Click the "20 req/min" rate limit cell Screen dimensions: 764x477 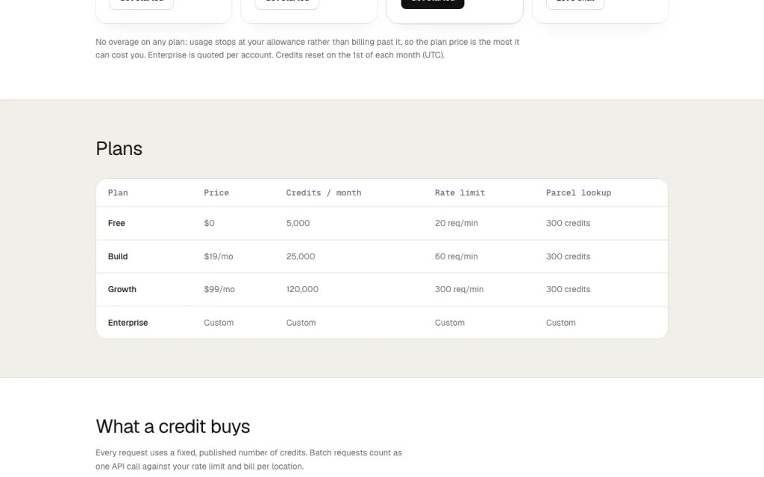(456, 223)
